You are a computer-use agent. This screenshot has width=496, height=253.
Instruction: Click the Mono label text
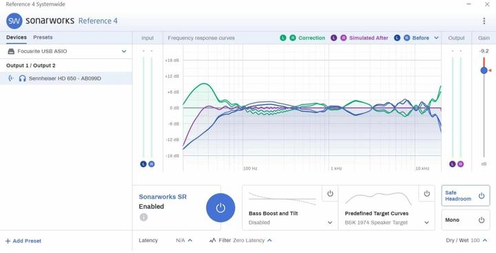tap(452, 220)
